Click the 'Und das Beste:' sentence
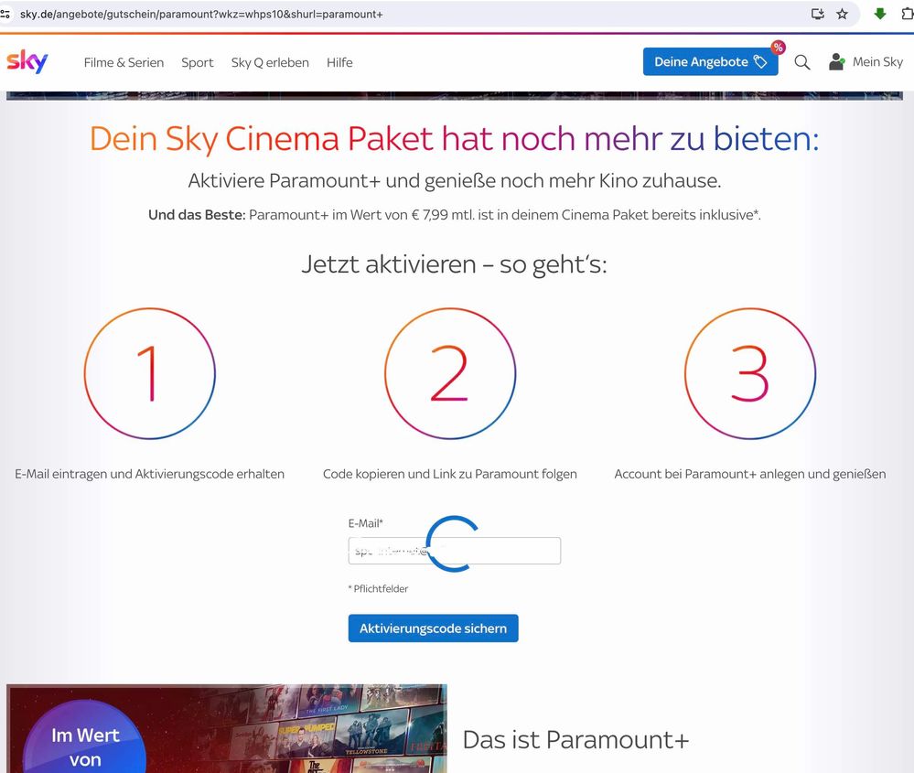Screen dimensions: 914x773 [455, 215]
